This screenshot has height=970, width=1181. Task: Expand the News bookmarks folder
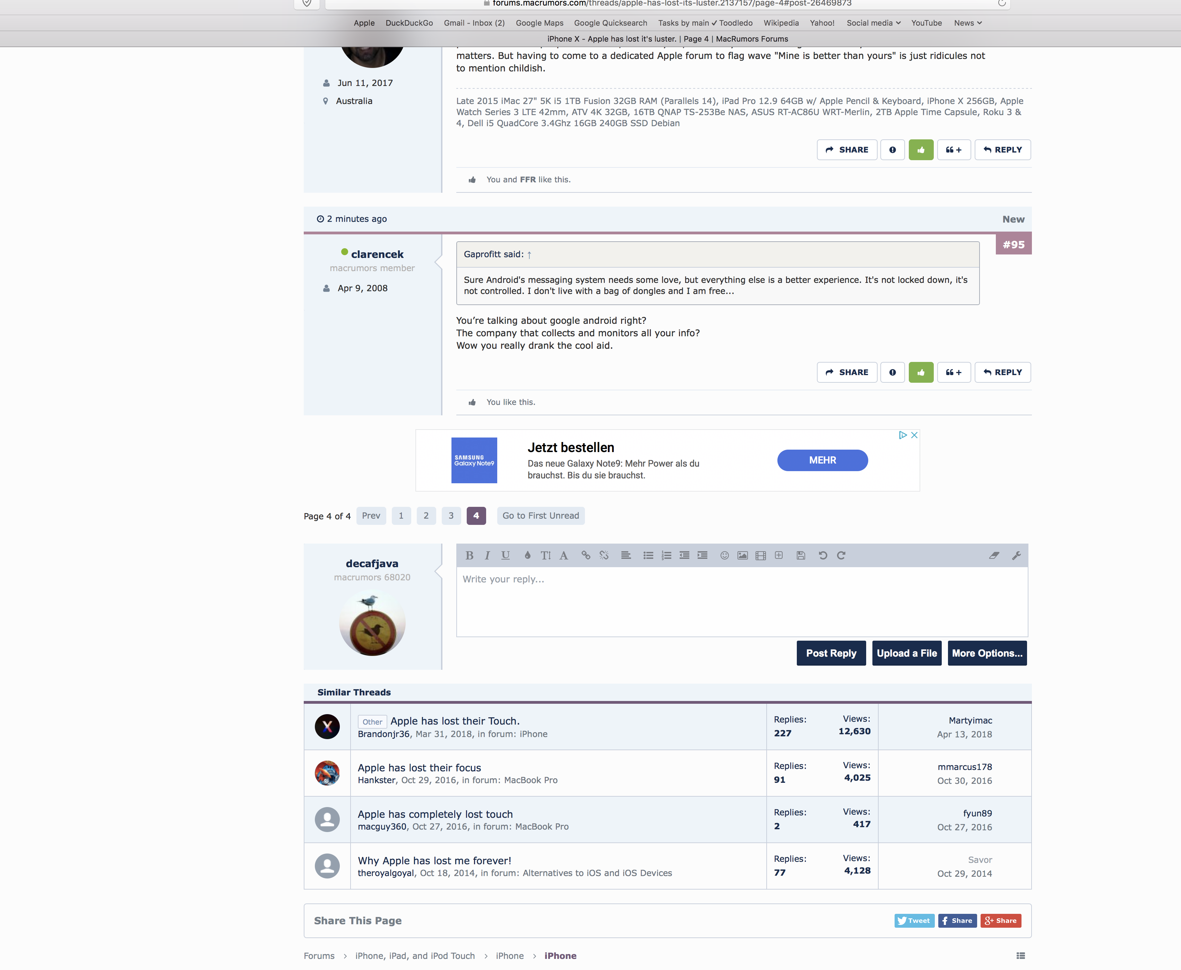pyautogui.click(x=967, y=23)
